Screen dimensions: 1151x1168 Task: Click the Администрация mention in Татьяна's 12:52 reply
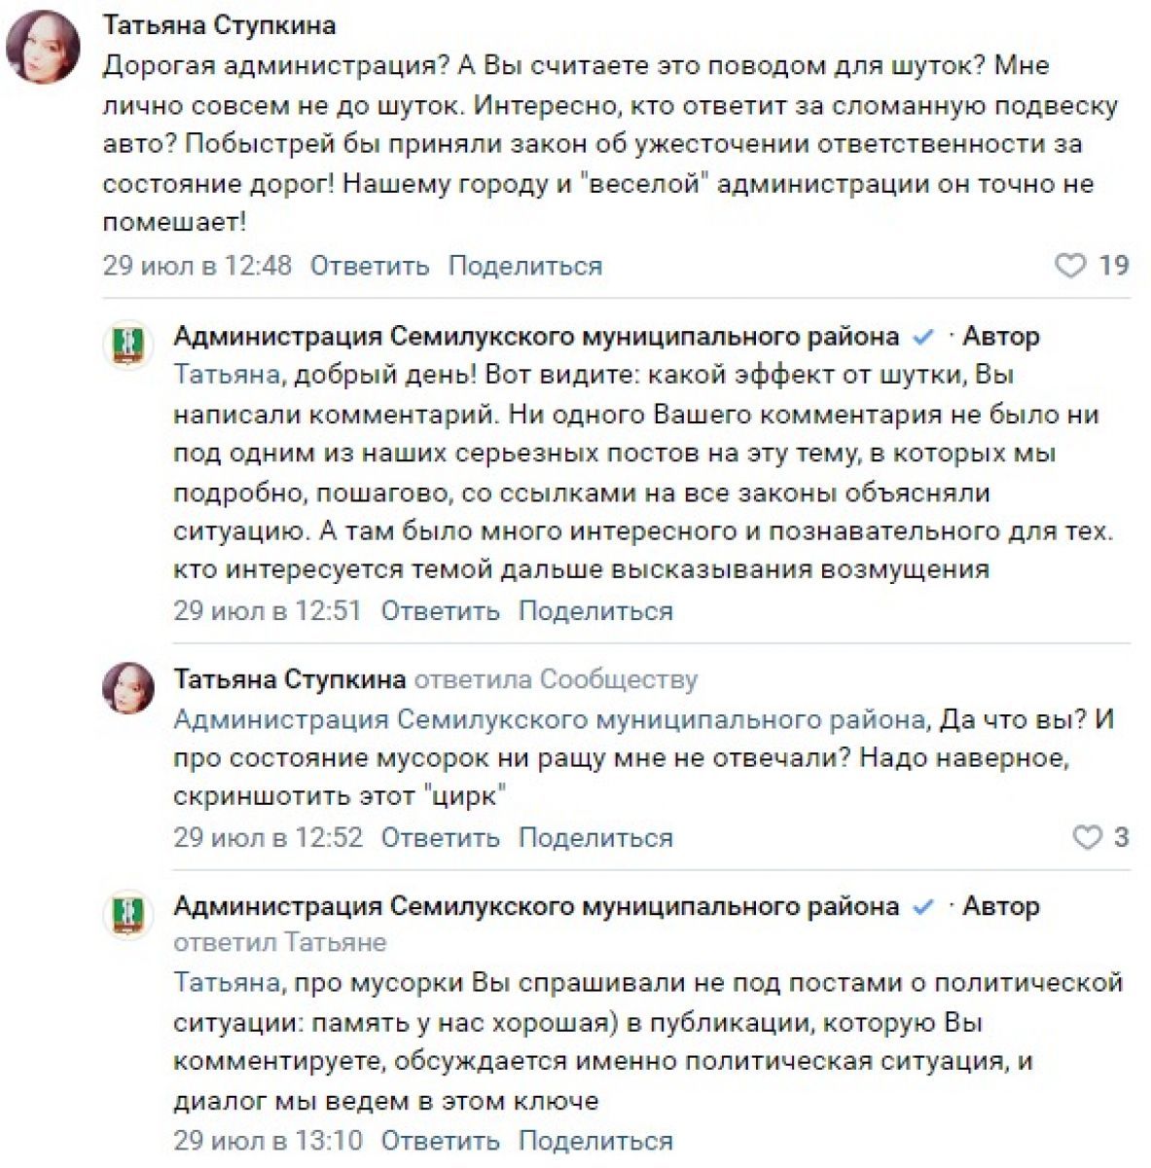(549, 719)
